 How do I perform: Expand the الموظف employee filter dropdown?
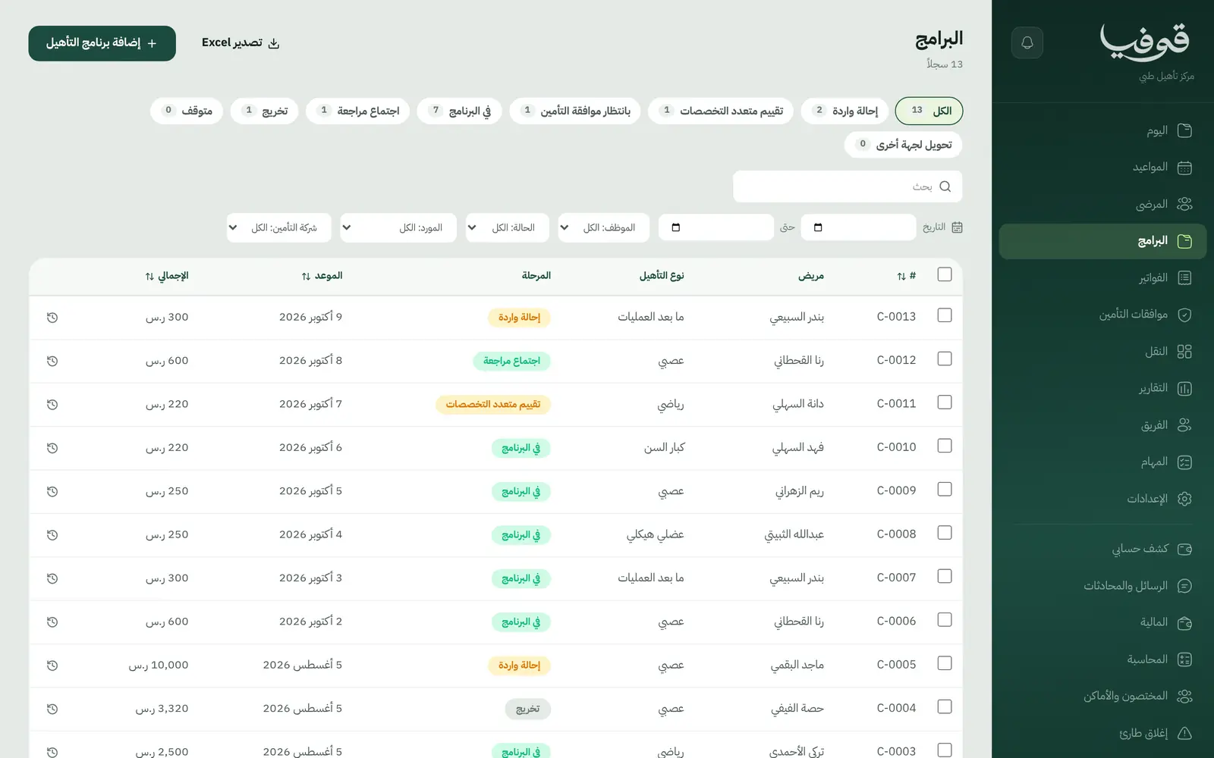pos(604,227)
